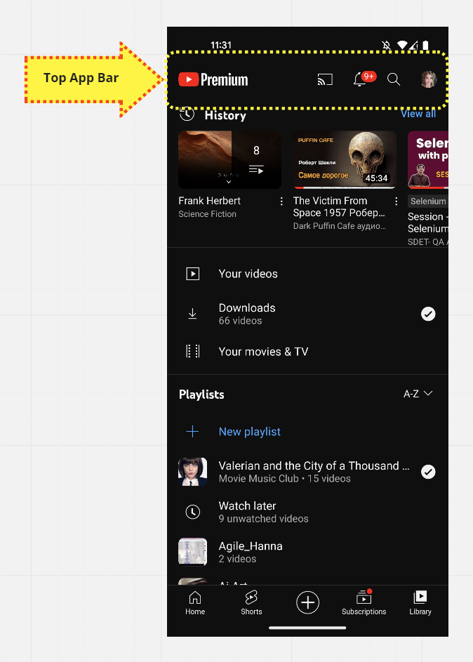473x662 pixels.
Task: Open Your videos
Action: click(307, 274)
